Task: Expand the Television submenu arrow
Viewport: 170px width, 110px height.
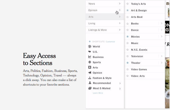Action: 162,56
